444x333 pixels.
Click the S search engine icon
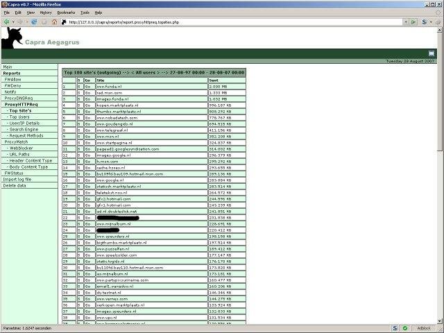[424, 22]
